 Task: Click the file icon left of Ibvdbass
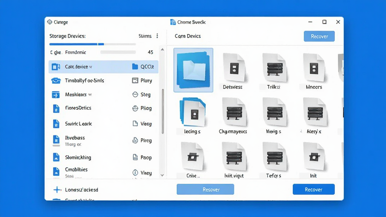click(x=56, y=139)
